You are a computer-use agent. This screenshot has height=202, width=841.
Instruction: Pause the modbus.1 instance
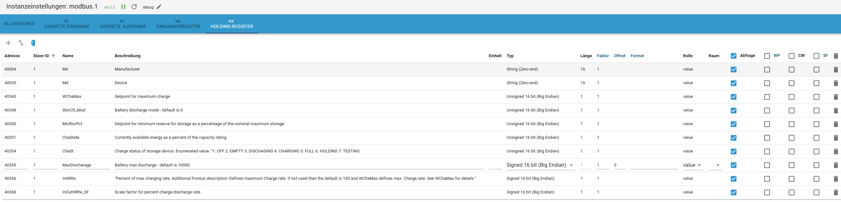(123, 7)
